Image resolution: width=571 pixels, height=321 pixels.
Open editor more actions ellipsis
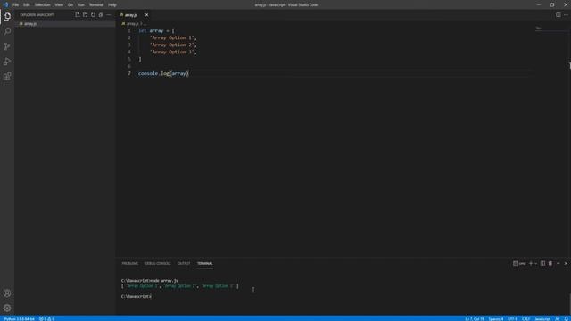tap(566, 15)
